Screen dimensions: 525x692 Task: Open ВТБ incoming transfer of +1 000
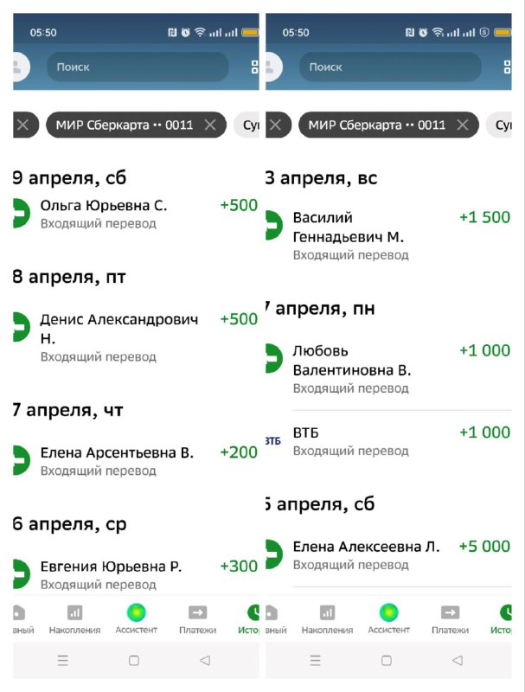(388, 441)
